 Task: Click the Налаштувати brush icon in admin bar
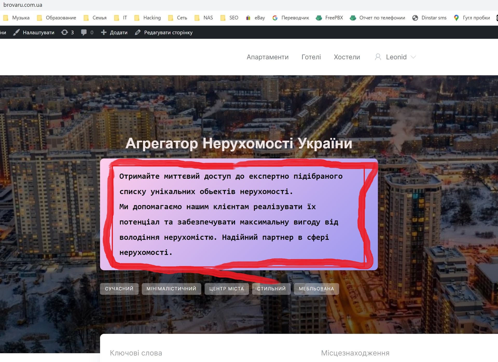click(x=16, y=32)
